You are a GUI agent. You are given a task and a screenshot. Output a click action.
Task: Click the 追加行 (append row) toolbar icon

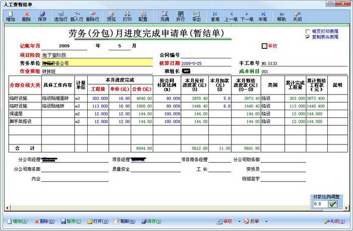61,17
